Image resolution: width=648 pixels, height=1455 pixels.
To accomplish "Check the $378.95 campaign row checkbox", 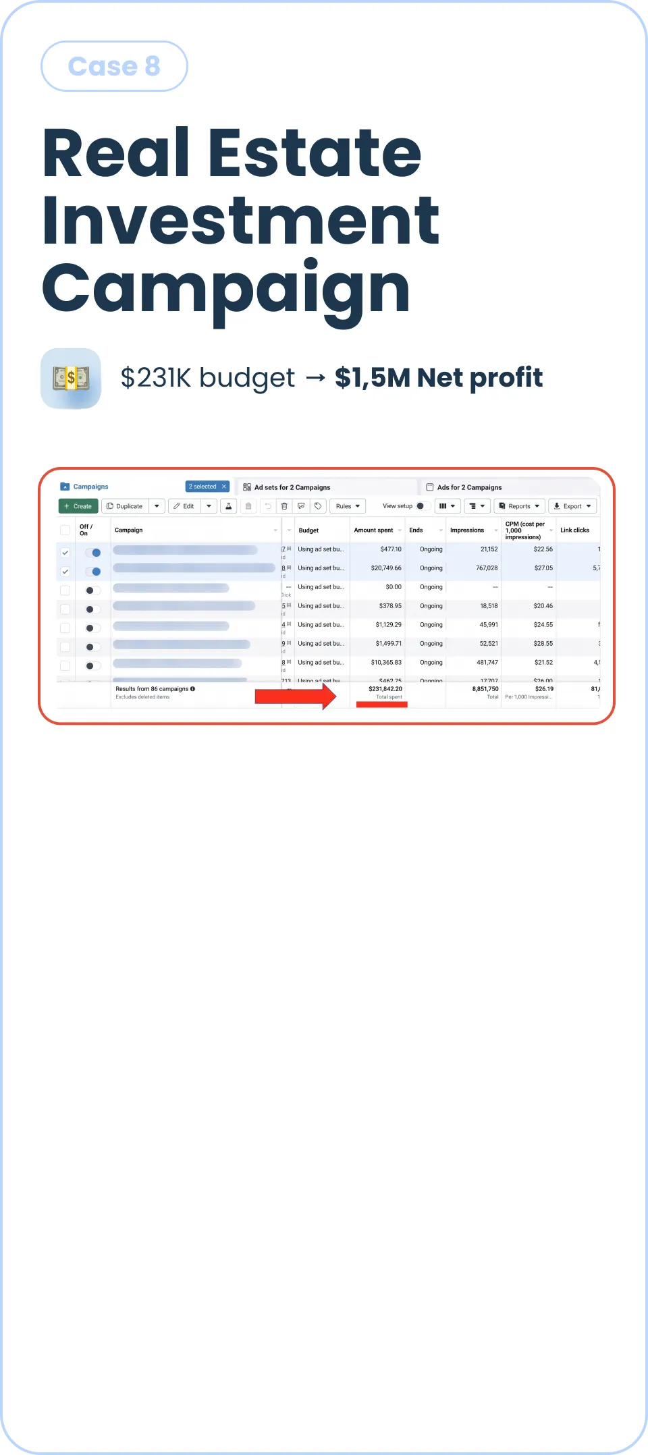I will click(x=65, y=609).
